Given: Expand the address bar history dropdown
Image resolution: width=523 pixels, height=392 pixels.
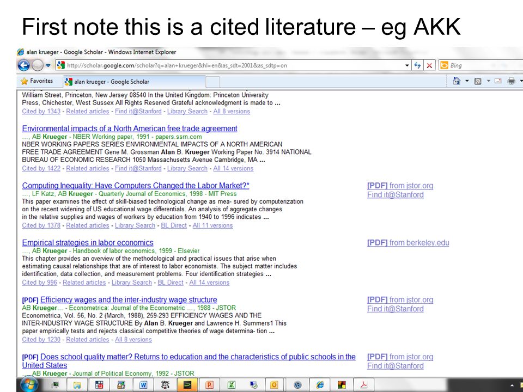Looking at the screenshot, I should point(407,65).
